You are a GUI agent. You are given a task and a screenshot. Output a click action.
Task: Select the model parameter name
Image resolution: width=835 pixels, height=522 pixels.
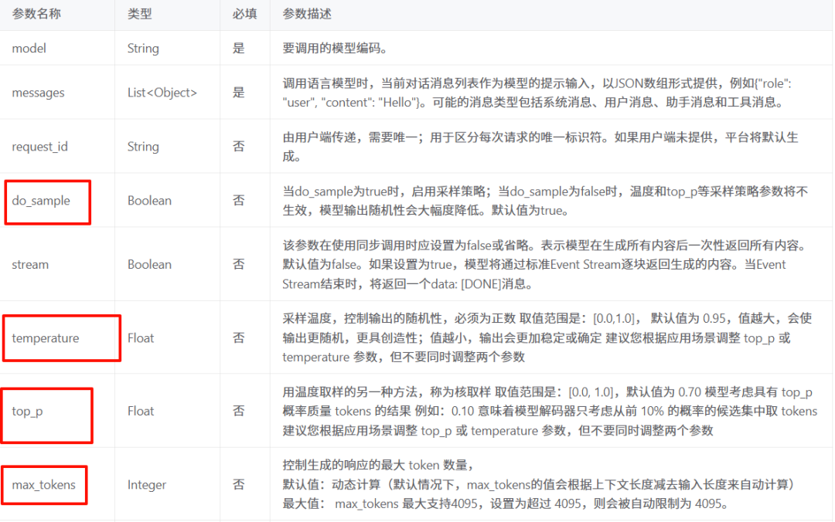pos(29,49)
